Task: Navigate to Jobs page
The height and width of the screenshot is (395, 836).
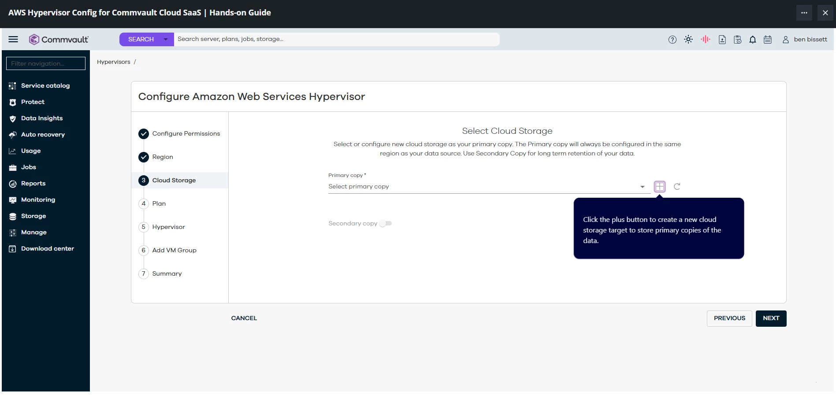Action: (x=29, y=167)
